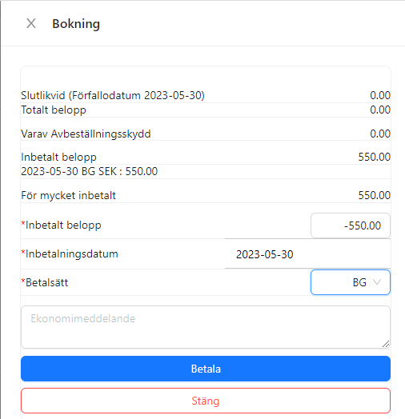This screenshot has width=405, height=419.
Task: Click the Stäng button
Action: (x=206, y=401)
